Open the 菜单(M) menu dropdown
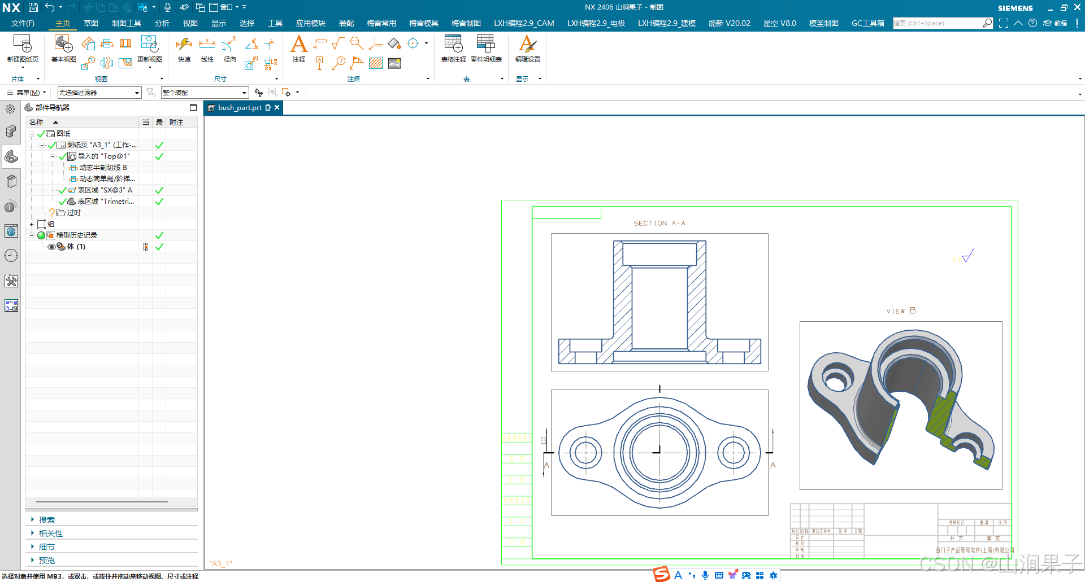The height and width of the screenshot is (582, 1085). (x=27, y=93)
